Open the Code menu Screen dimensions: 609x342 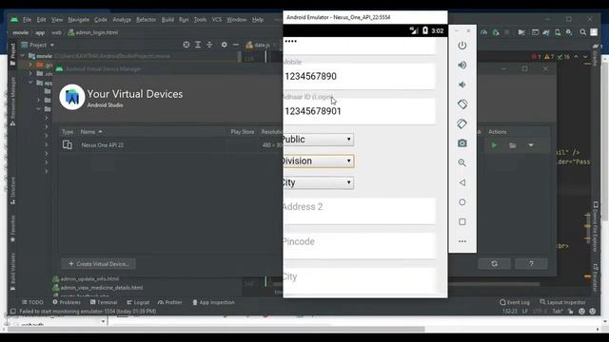coord(101,19)
